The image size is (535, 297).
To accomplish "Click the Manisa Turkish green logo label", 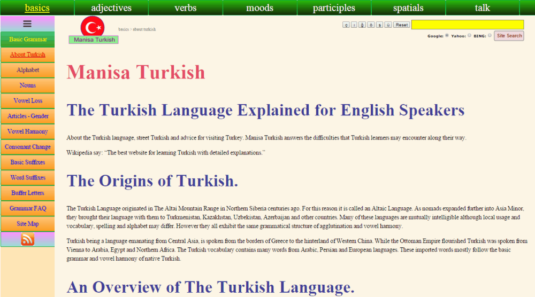I will pos(94,40).
